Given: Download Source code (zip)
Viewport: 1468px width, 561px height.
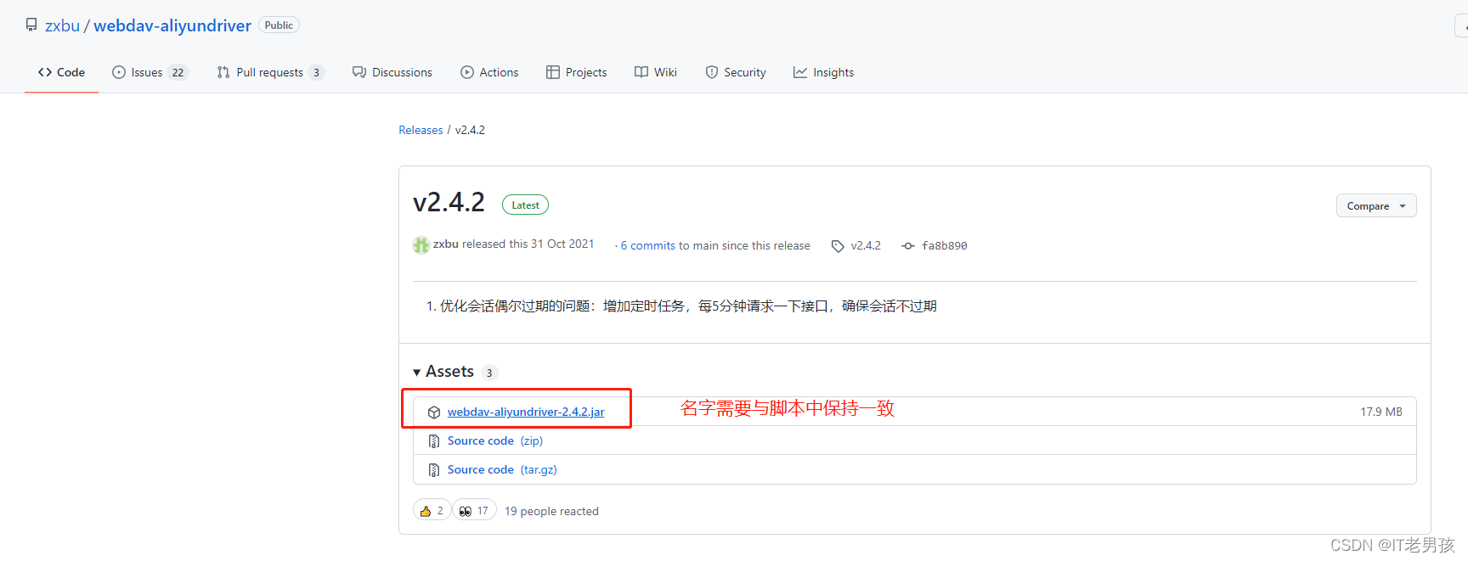Looking at the screenshot, I should pos(494,440).
